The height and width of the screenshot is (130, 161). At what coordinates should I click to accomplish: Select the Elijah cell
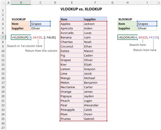(95, 64)
